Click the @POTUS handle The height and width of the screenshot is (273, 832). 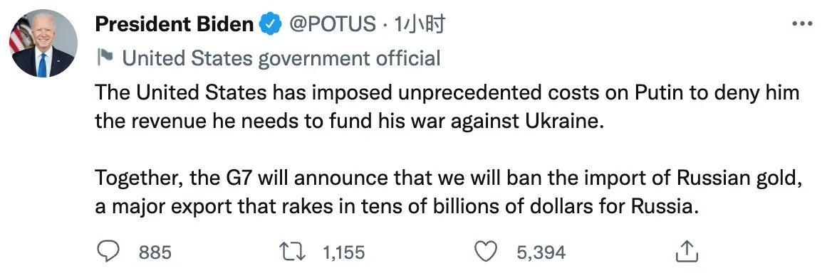(x=332, y=24)
